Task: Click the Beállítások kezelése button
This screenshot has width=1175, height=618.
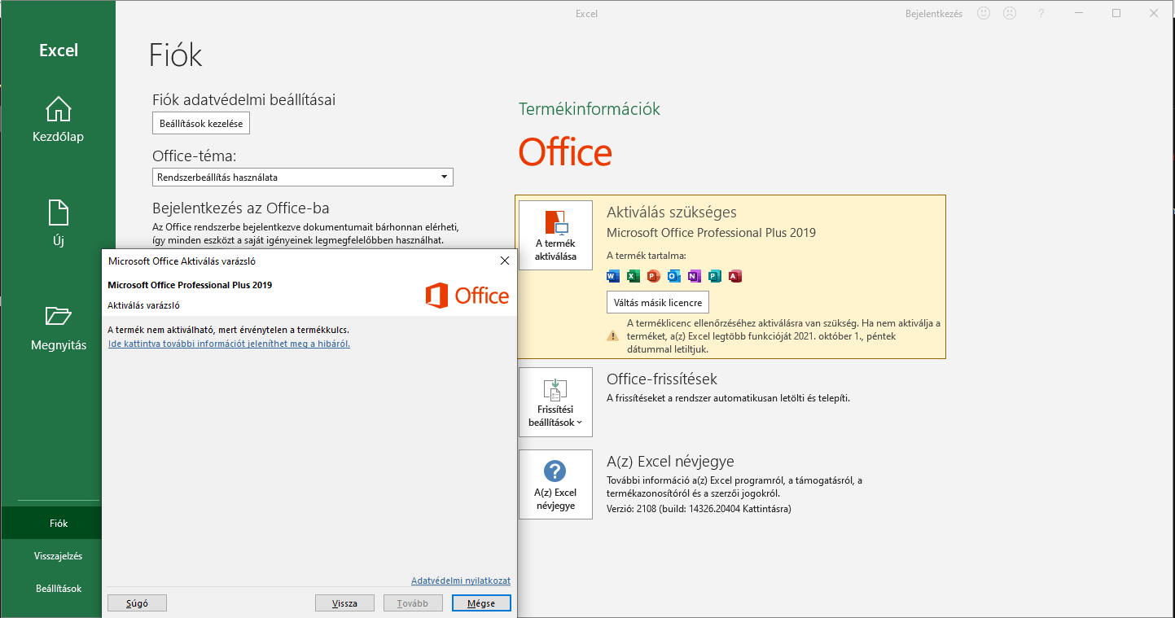Action: pos(201,123)
